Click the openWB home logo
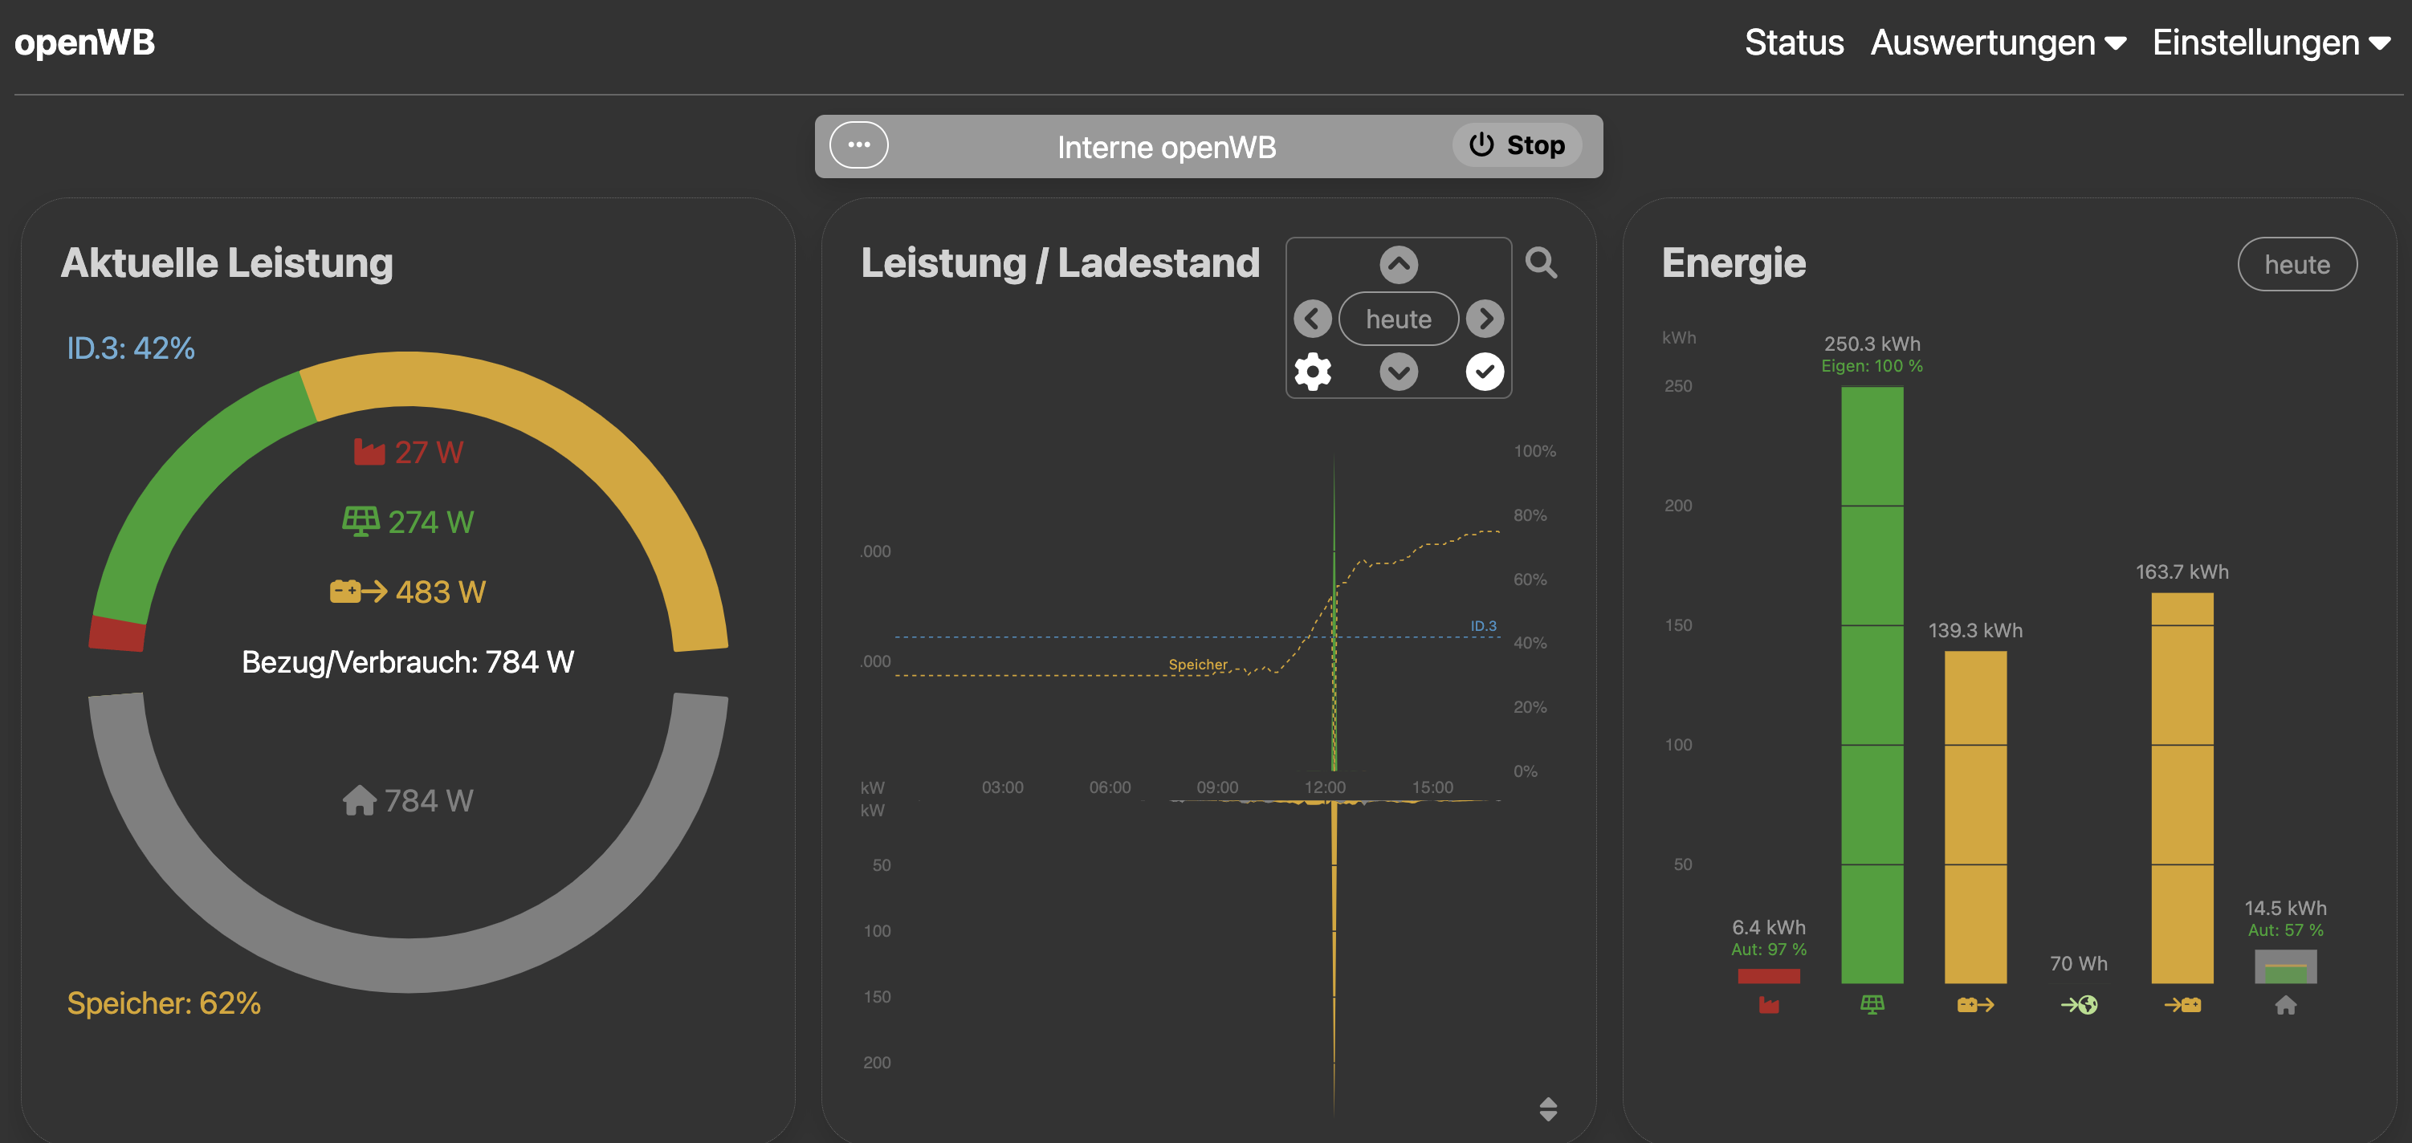Screen dimensions: 2412x1143 click(84, 42)
